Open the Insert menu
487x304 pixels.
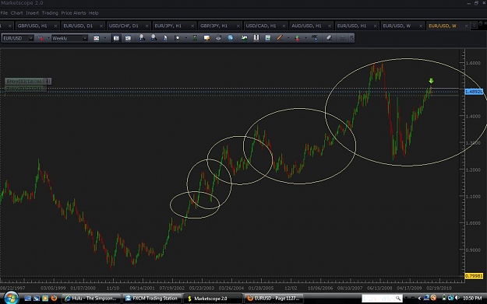point(32,13)
